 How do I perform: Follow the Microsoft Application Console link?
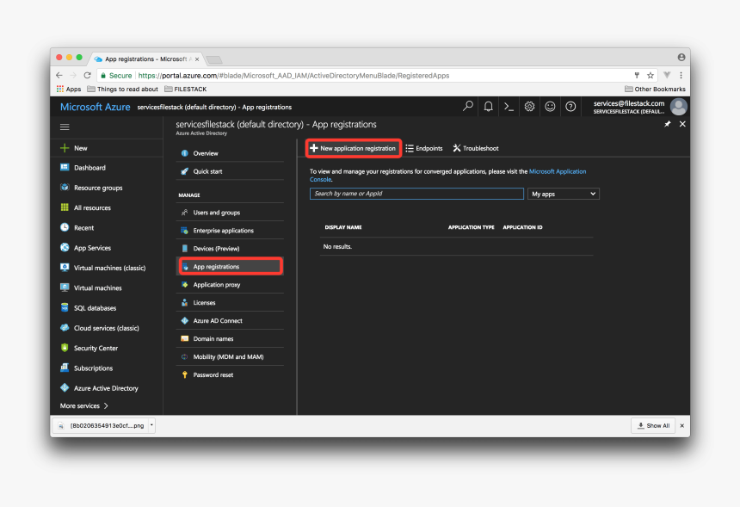pyautogui.click(x=558, y=171)
